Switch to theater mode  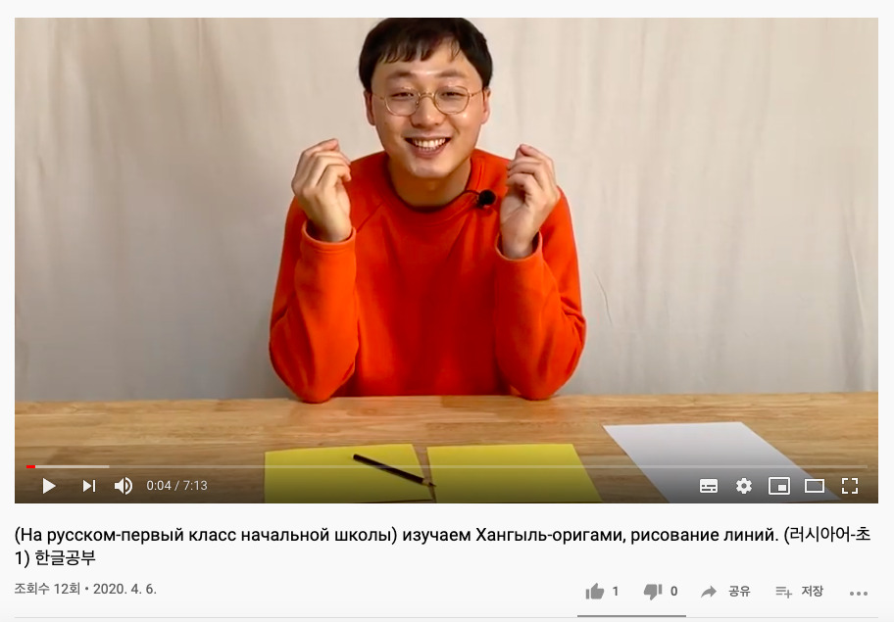[x=815, y=486]
